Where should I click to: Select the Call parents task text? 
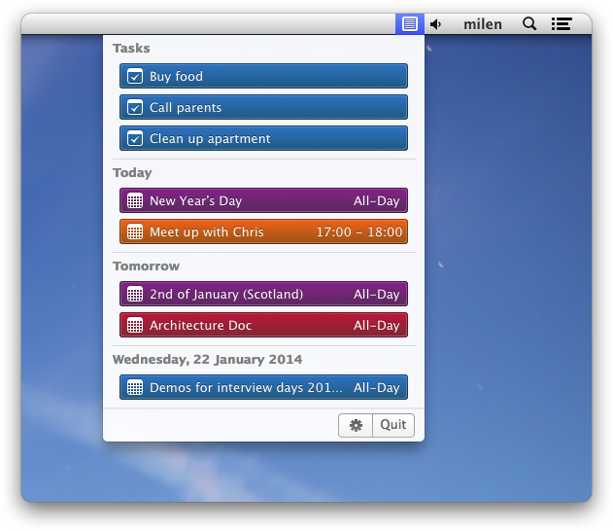186,107
